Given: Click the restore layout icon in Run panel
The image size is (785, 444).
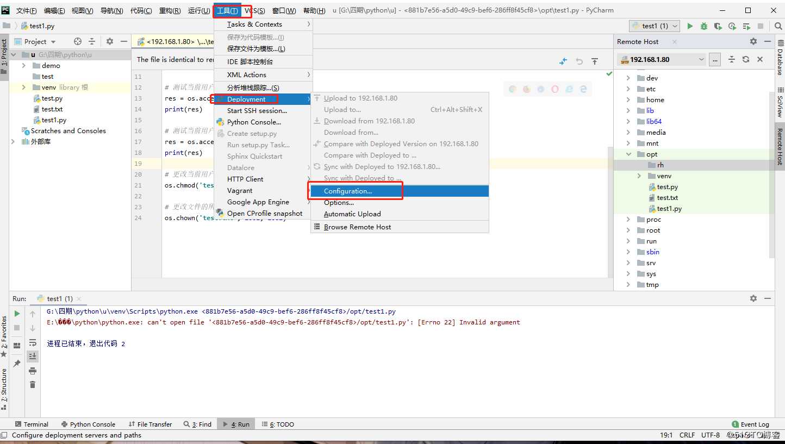Looking at the screenshot, I should click(17, 345).
